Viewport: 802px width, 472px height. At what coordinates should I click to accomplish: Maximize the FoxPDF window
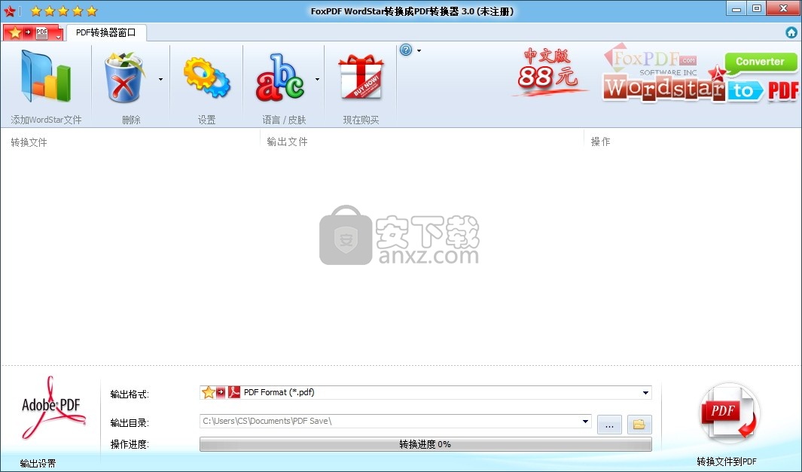(x=757, y=9)
